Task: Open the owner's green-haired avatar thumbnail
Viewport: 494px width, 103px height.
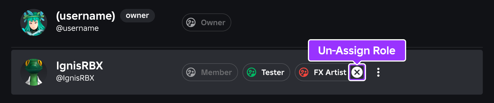Action: [34, 22]
